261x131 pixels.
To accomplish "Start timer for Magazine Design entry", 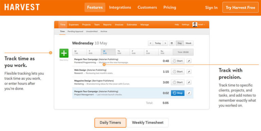I will (x=178, y=82).
